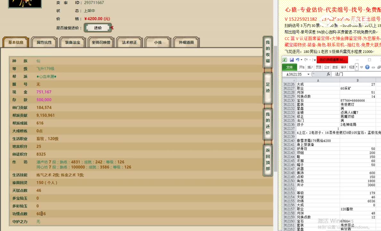Click the red X icon beside the 还价 button
The height and width of the screenshot is (231, 381).
click(x=112, y=28)
